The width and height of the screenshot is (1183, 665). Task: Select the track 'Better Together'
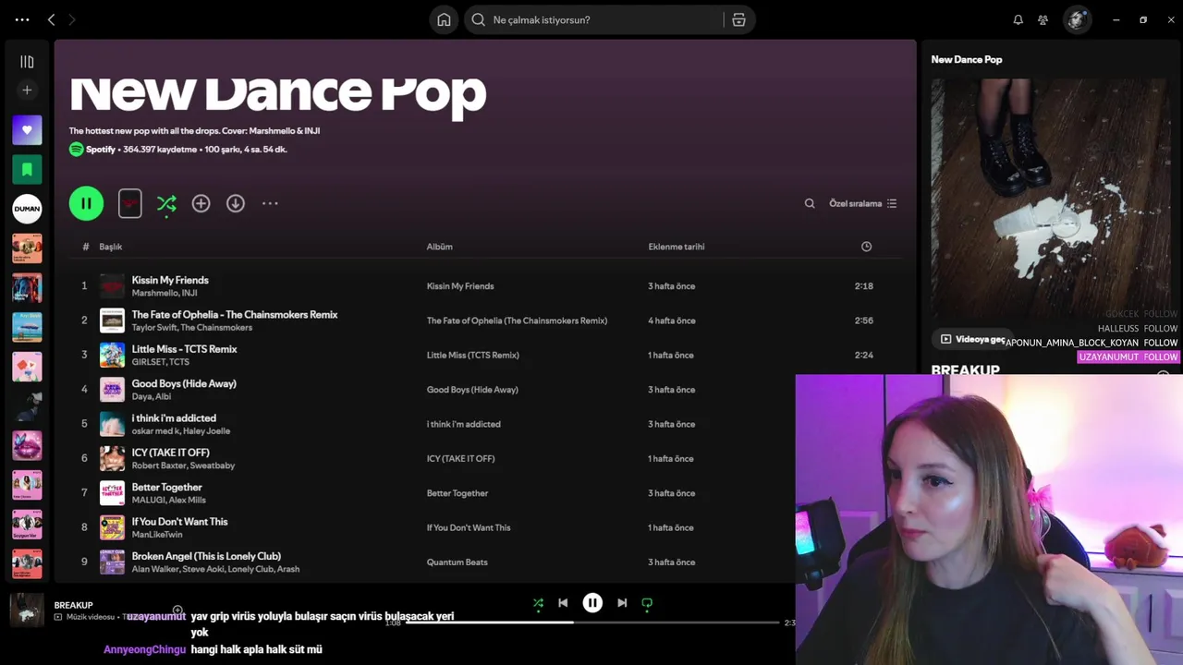[166, 487]
